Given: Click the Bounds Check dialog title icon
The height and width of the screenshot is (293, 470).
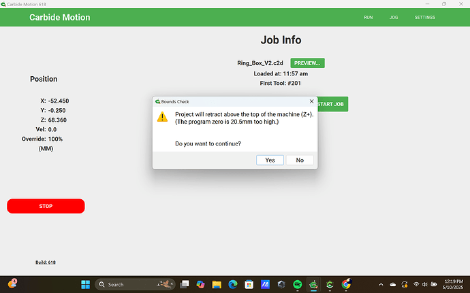Looking at the screenshot, I should (x=157, y=101).
